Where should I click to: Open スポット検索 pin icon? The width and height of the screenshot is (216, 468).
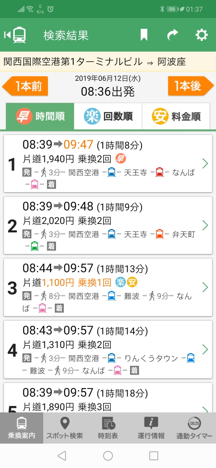[65, 423]
